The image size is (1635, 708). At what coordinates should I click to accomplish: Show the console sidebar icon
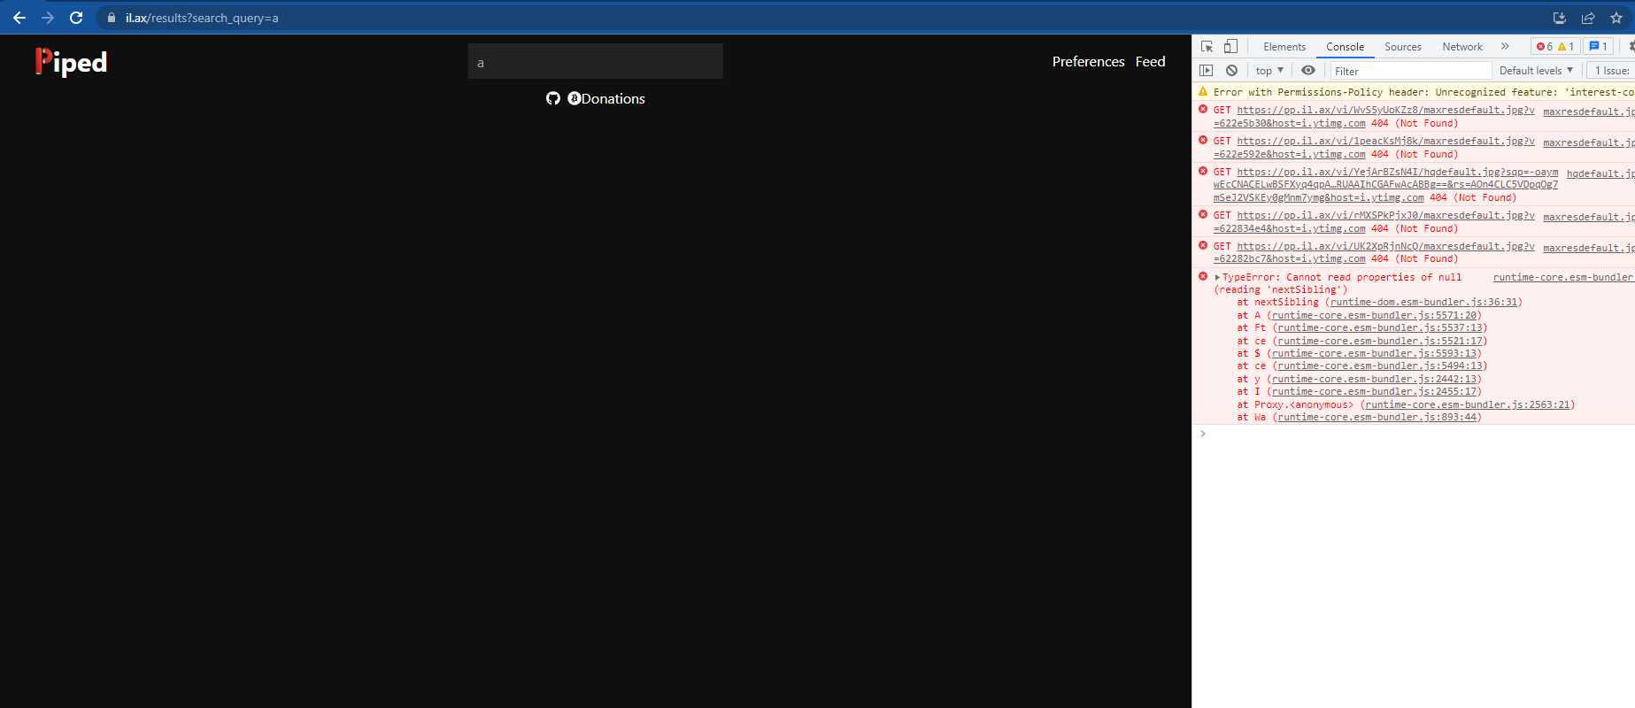pos(1206,71)
